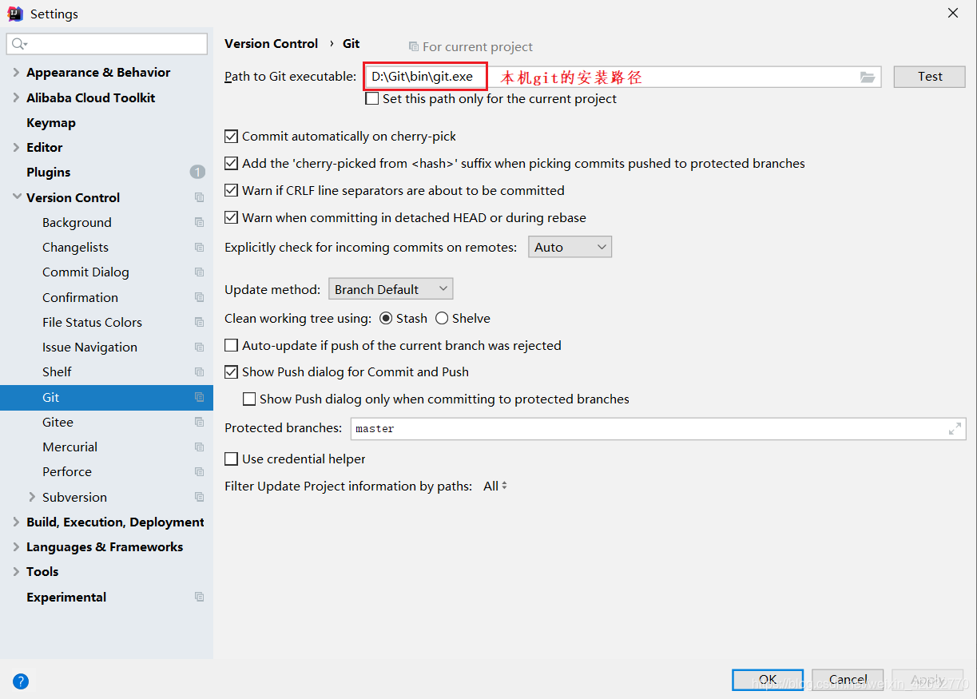
Task: Click the Protected branches text field
Action: coord(658,429)
